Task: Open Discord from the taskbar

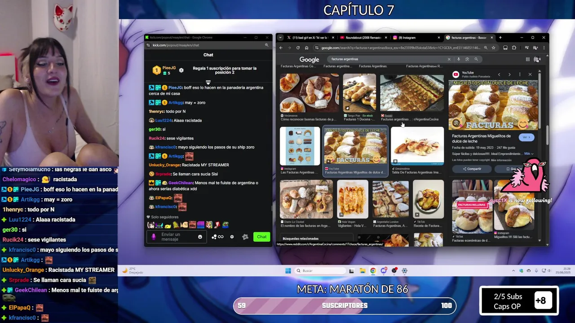Action: 384,271
